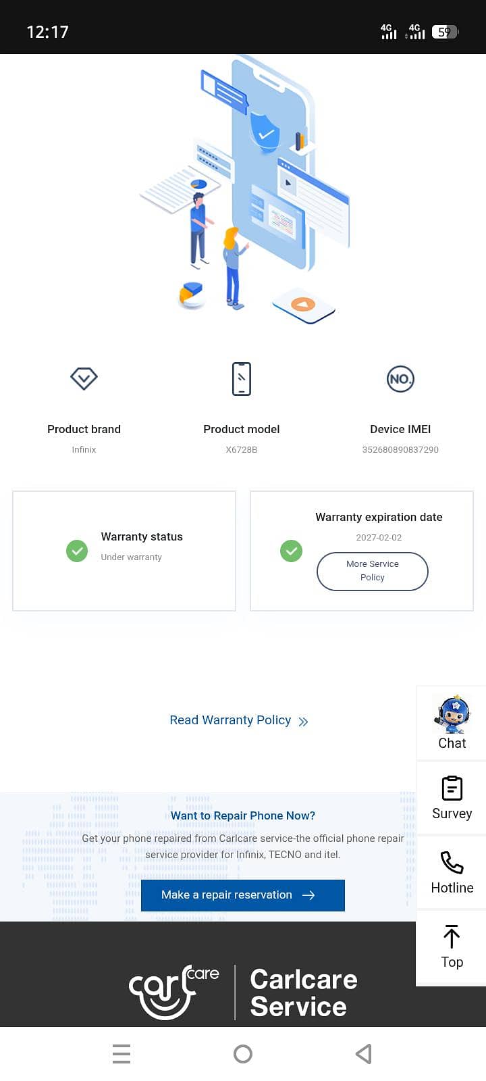Open the More Service Policy button
The height and width of the screenshot is (1081, 486).
click(373, 572)
